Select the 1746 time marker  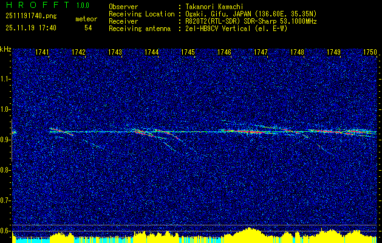(224, 52)
